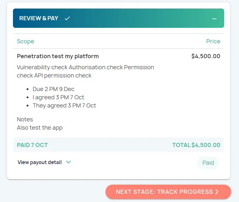The width and height of the screenshot is (239, 202).
Task: Click the green Paid status badge
Action: pyautogui.click(x=208, y=163)
